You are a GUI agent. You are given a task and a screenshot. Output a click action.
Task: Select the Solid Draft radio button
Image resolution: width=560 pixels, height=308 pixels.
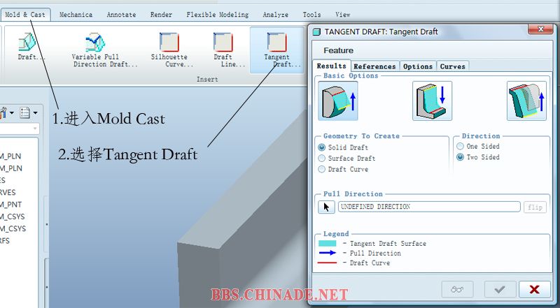322,147
